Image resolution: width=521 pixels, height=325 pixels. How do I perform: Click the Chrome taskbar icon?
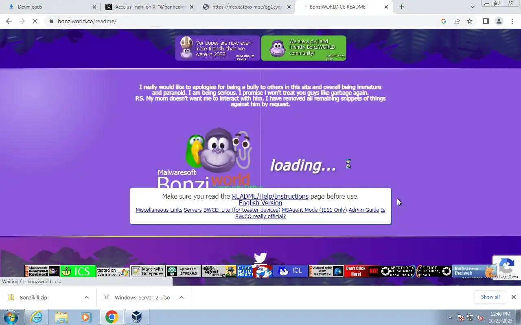click(112, 317)
